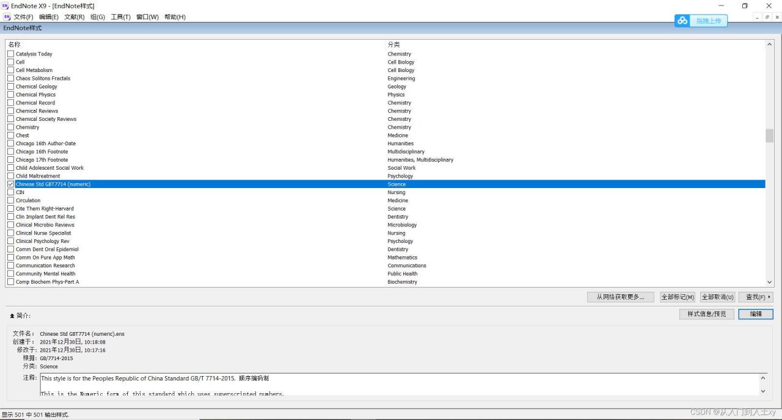Screen dimensions: 782x420
Task: Click the 编辑 button
Action: pos(756,314)
